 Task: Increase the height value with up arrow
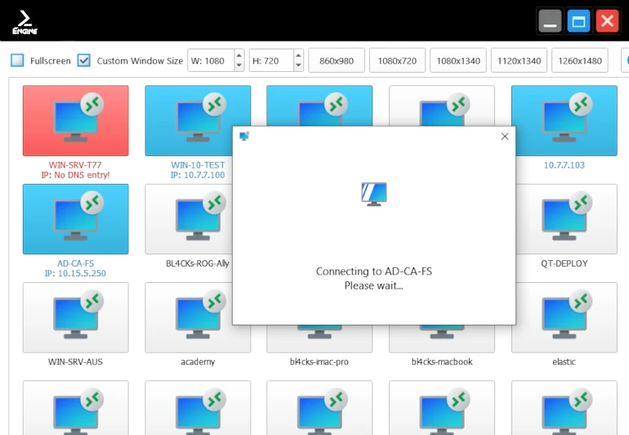[298, 56]
